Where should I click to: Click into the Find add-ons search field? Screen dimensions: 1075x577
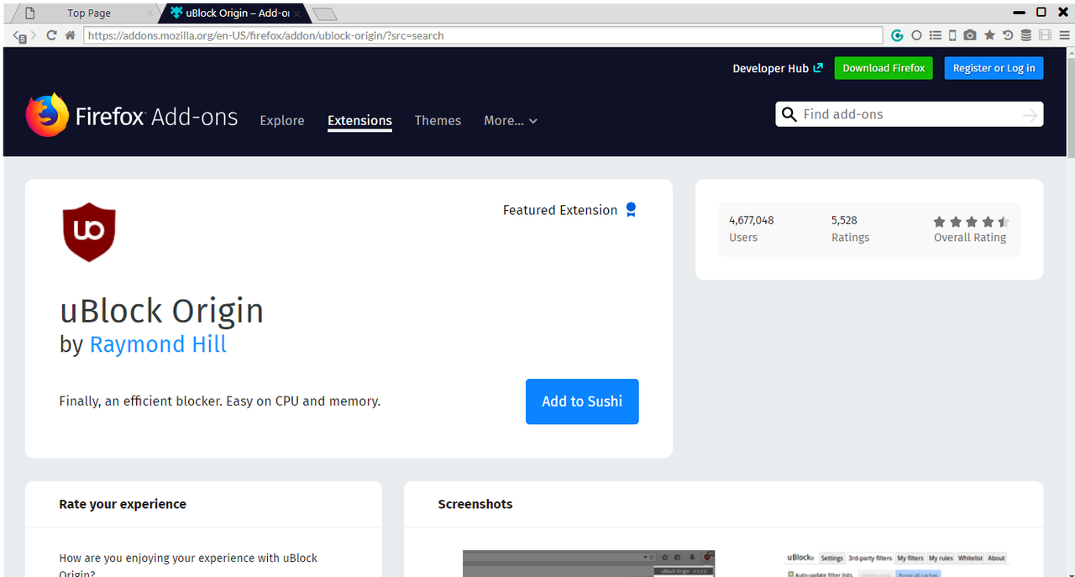[x=909, y=114]
